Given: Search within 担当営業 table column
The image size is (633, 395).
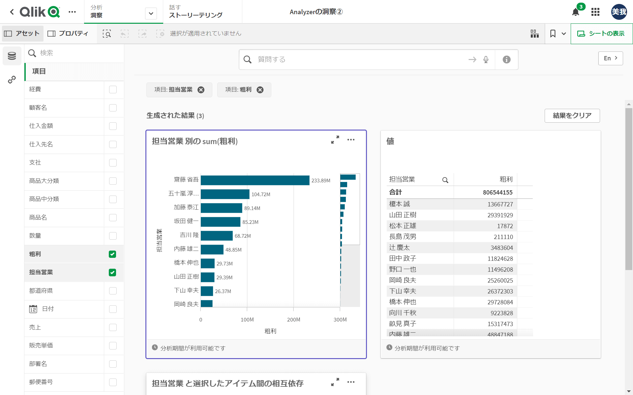Looking at the screenshot, I should click(445, 180).
